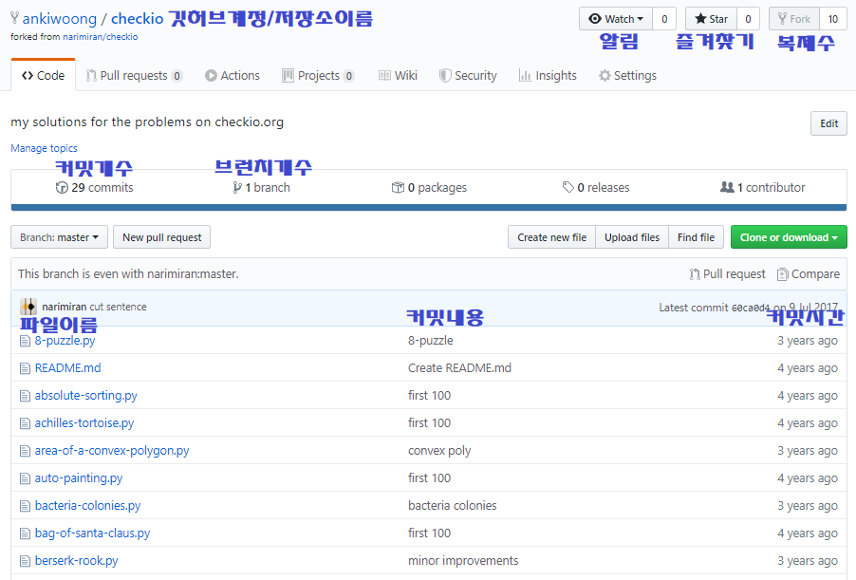Click Manage topics link
Image resolution: width=856 pixels, height=580 pixels.
coord(44,148)
